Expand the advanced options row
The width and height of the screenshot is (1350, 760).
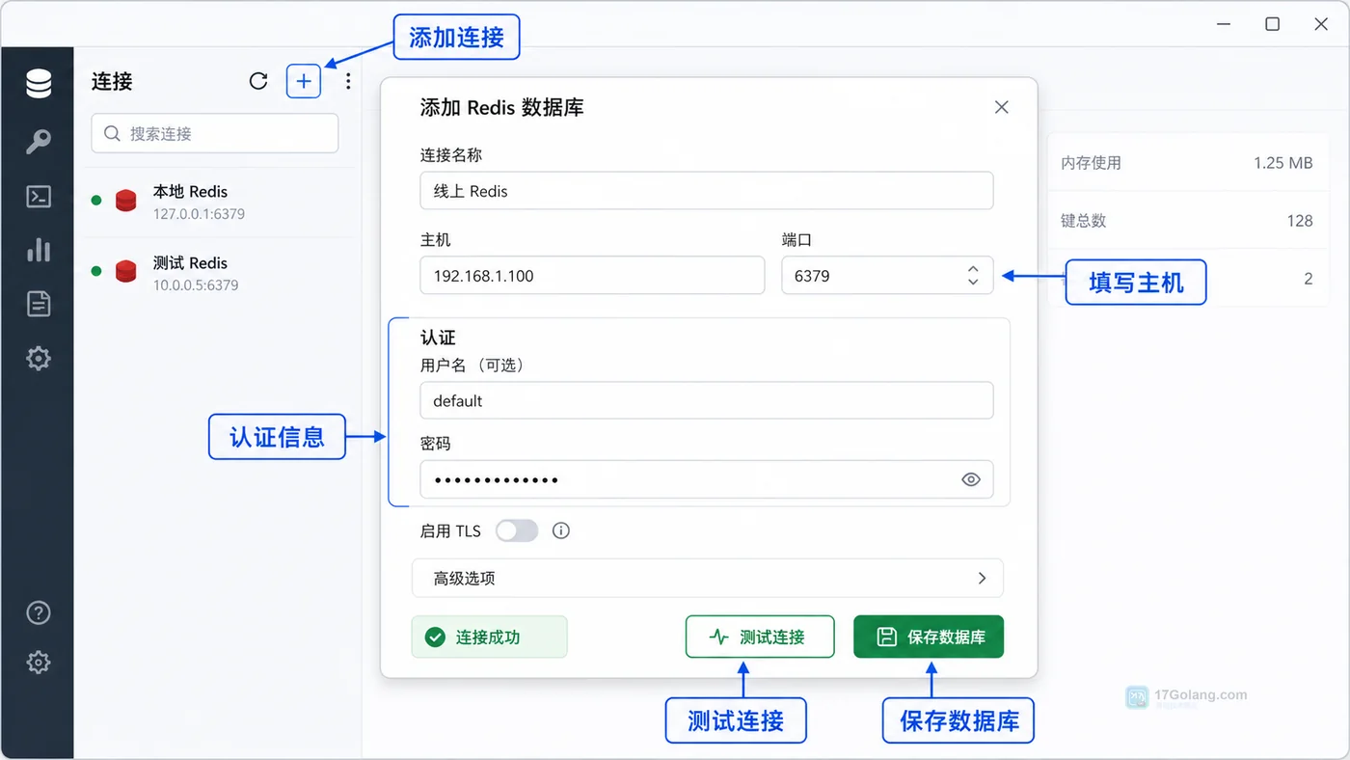[708, 578]
